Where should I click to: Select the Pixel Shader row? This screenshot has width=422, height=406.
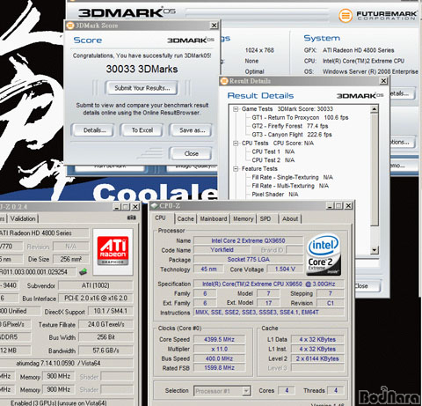click(275, 195)
